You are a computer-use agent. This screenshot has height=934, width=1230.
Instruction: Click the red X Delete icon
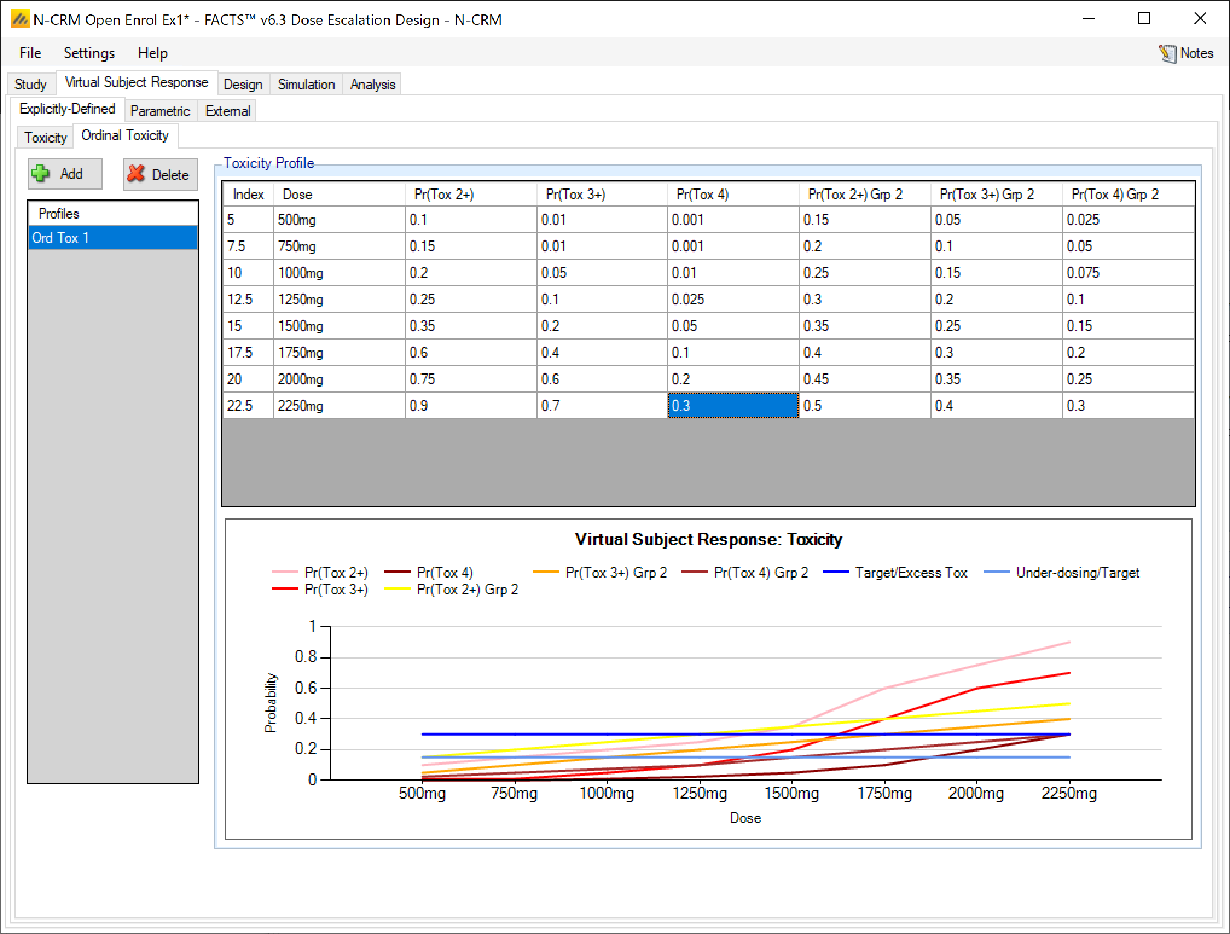(137, 174)
